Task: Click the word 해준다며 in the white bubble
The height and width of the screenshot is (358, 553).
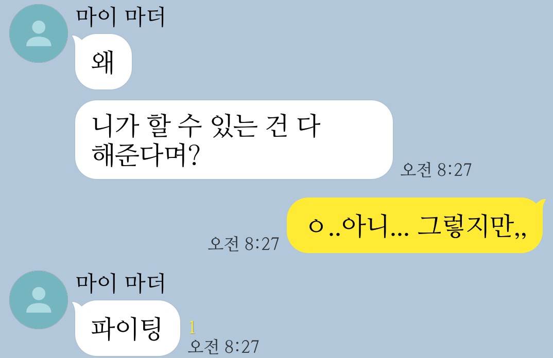Action: (140, 155)
